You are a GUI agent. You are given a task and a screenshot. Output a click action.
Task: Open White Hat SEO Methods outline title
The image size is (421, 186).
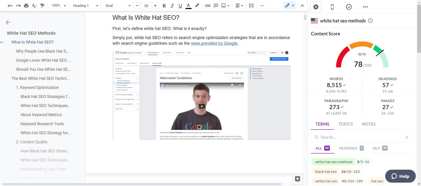coord(31,33)
